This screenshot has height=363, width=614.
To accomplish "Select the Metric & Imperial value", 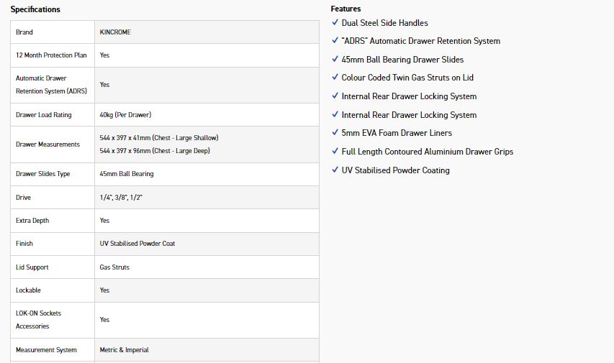I will tap(124, 350).
